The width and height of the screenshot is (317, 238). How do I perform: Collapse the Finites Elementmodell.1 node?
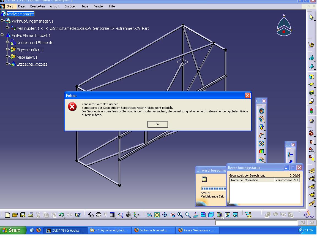coord(2,35)
